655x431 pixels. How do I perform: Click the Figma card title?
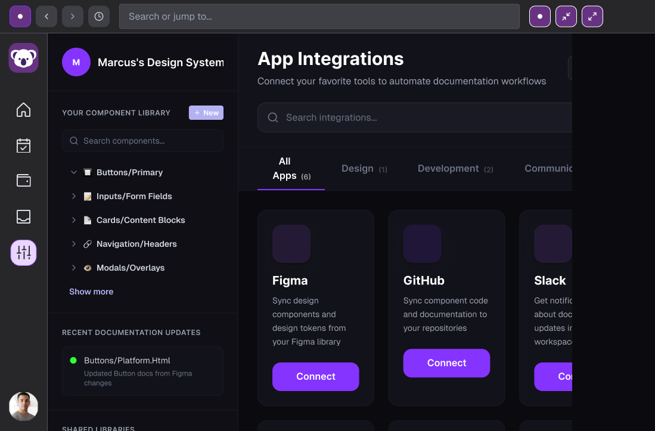pos(290,280)
